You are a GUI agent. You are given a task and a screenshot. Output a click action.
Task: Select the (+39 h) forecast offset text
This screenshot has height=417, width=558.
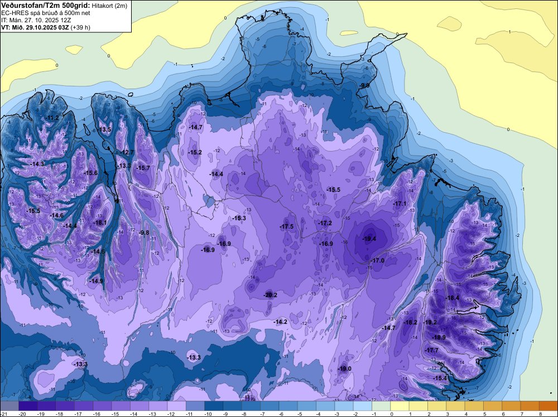[x=81, y=27]
